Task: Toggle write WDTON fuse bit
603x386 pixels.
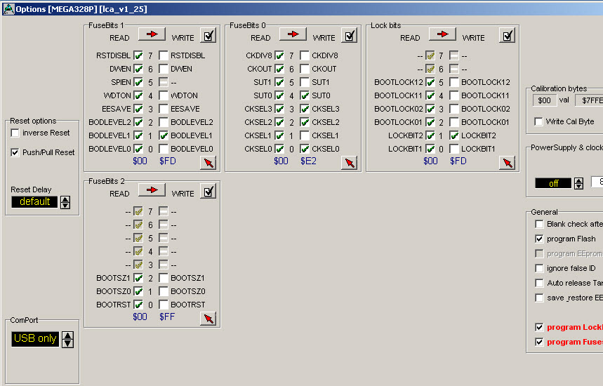Action: point(164,95)
